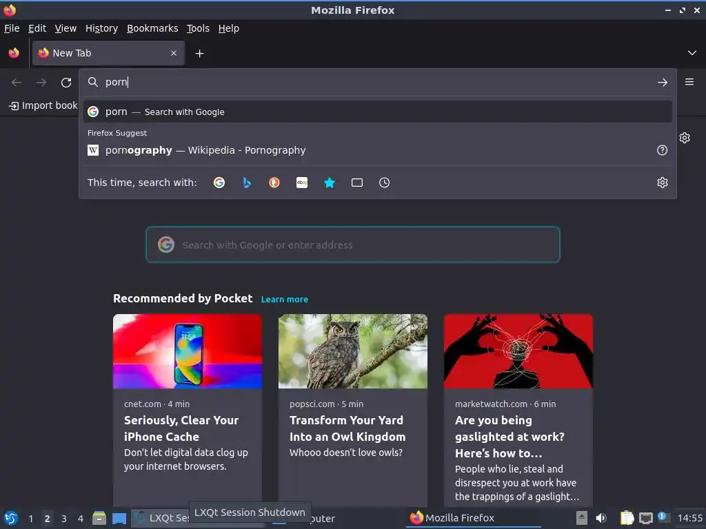Switch to virtual desktop 3
This screenshot has width=706, height=529.
(64, 519)
